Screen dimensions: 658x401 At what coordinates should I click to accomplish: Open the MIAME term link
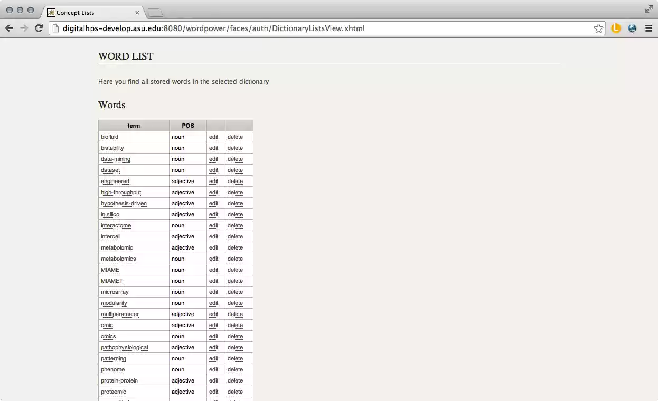[x=110, y=270]
